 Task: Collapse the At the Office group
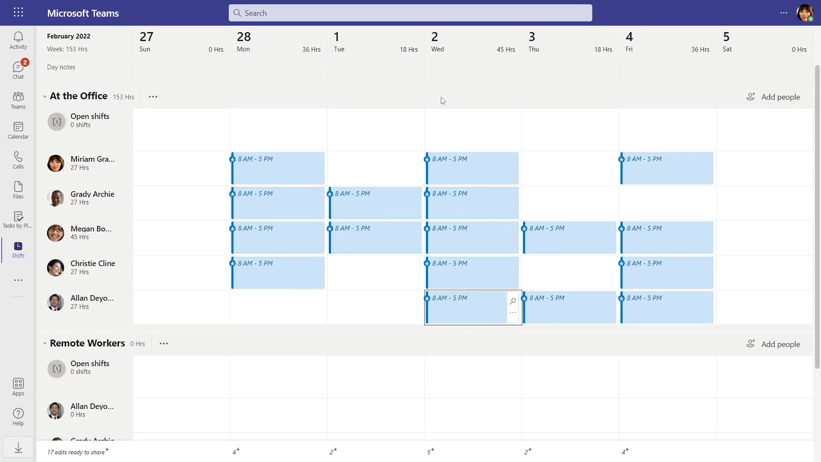click(x=44, y=96)
